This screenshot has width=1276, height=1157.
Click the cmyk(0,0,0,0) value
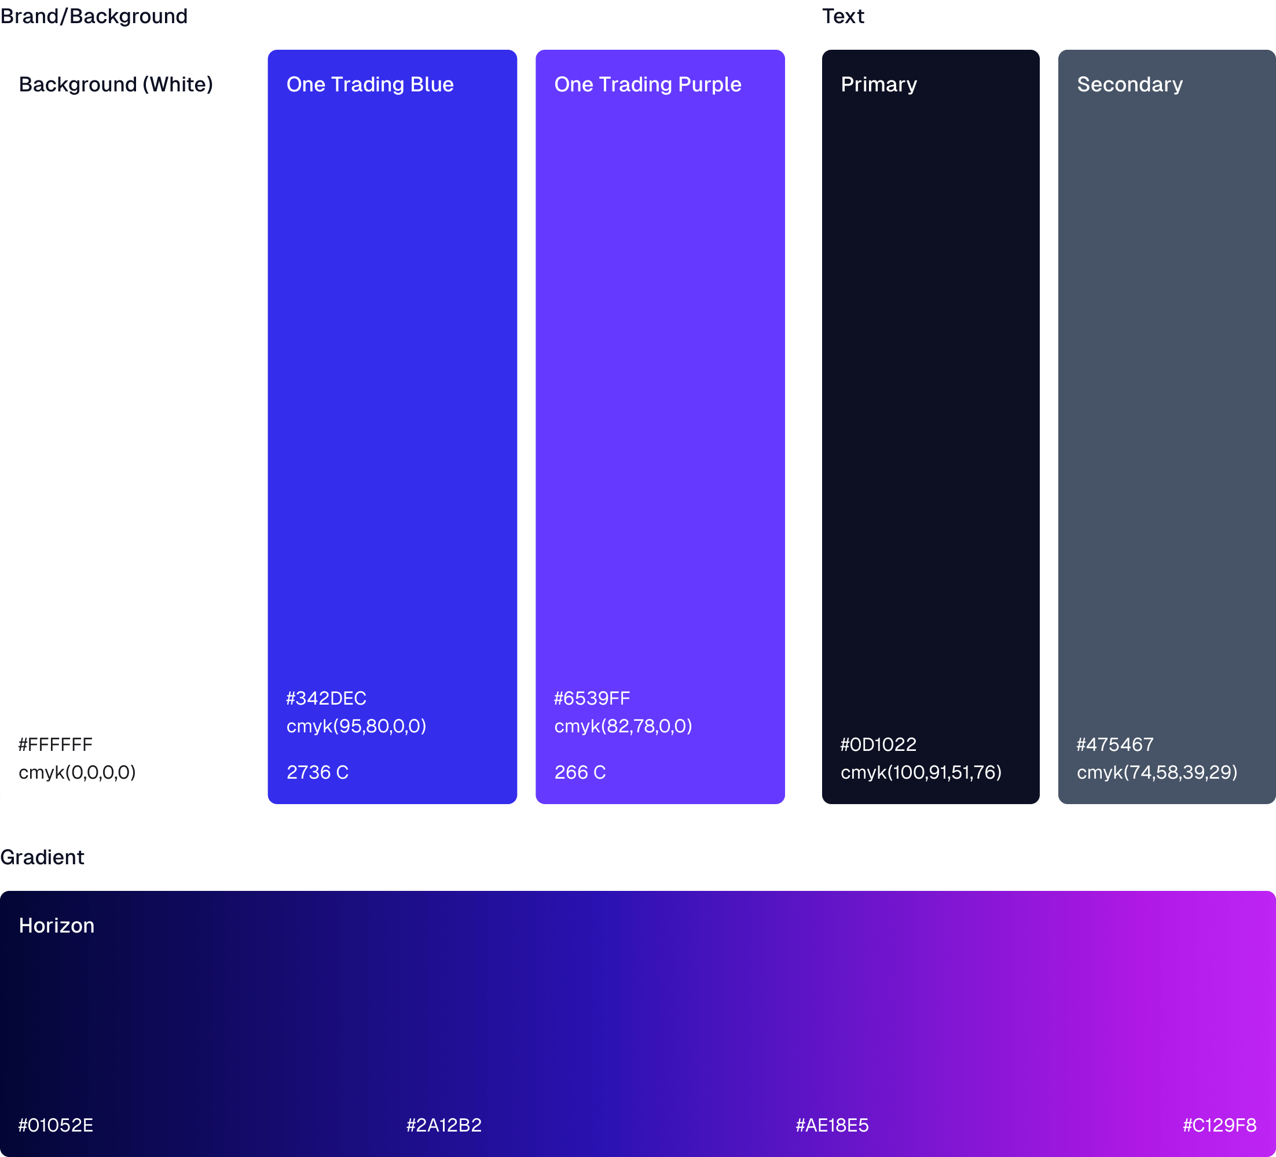pos(77,772)
